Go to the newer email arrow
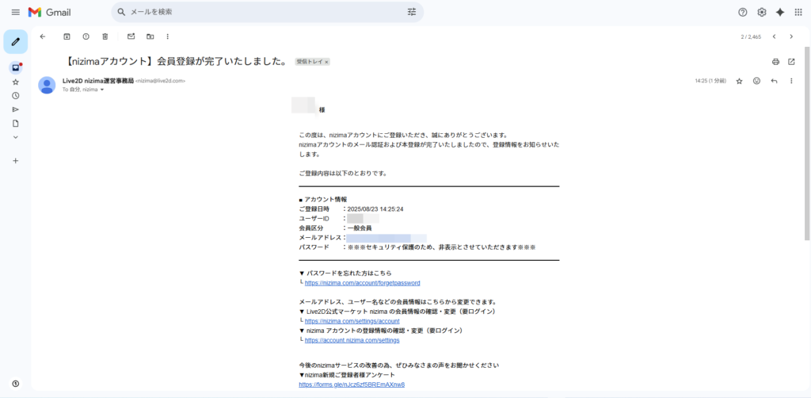 [774, 36]
